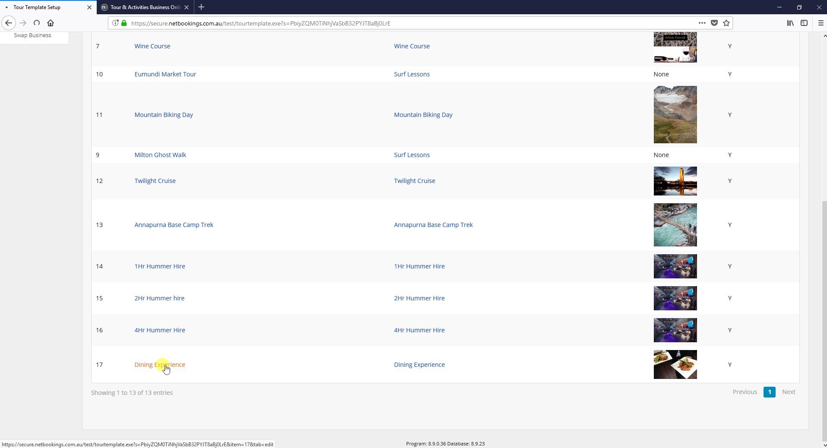Navigate back using the back arrow

coord(8,23)
